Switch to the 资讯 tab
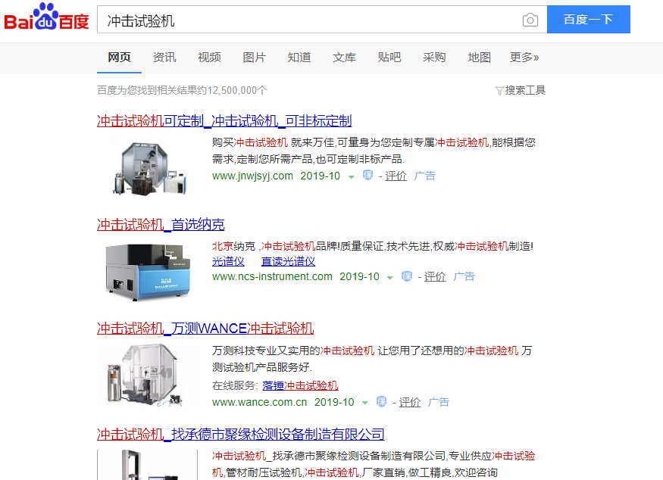The height and width of the screenshot is (480, 663). [164, 57]
